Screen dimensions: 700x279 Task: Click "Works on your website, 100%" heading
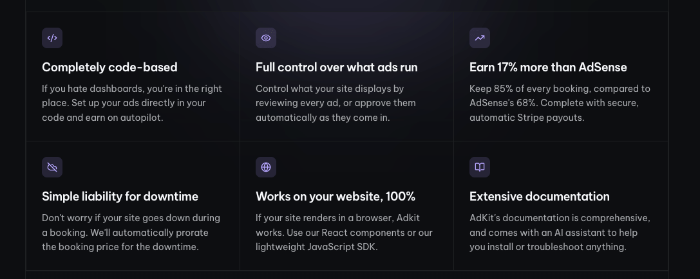click(x=335, y=197)
